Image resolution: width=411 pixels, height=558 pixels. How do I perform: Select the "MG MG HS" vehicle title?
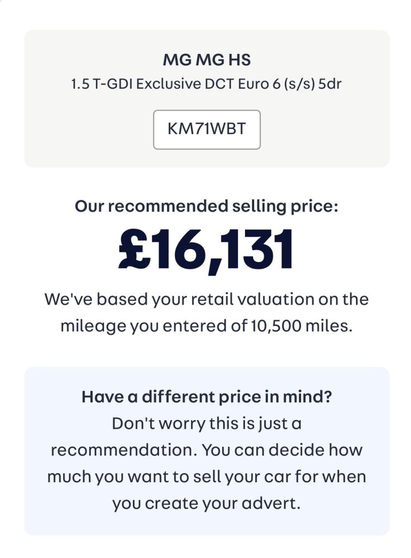207,59
